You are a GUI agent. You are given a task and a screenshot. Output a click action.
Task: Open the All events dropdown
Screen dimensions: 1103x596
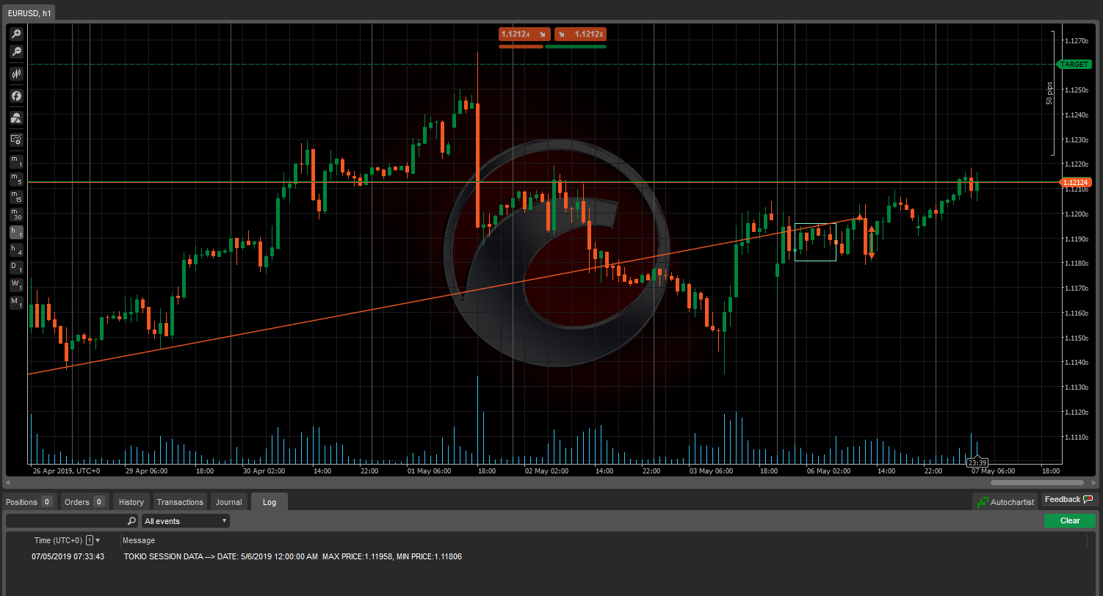click(x=186, y=520)
